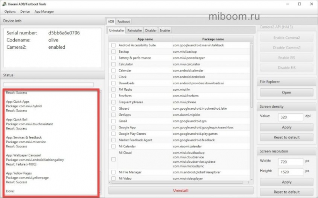Click the Xiaomi ADB/Fastboot Tools app icon
This screenshot has width=318, height=198.
[4, 4]
